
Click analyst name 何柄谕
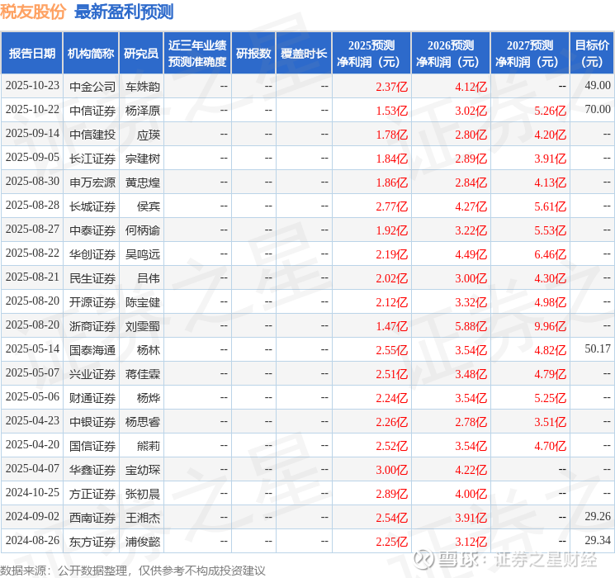click(x=143, y=230)
